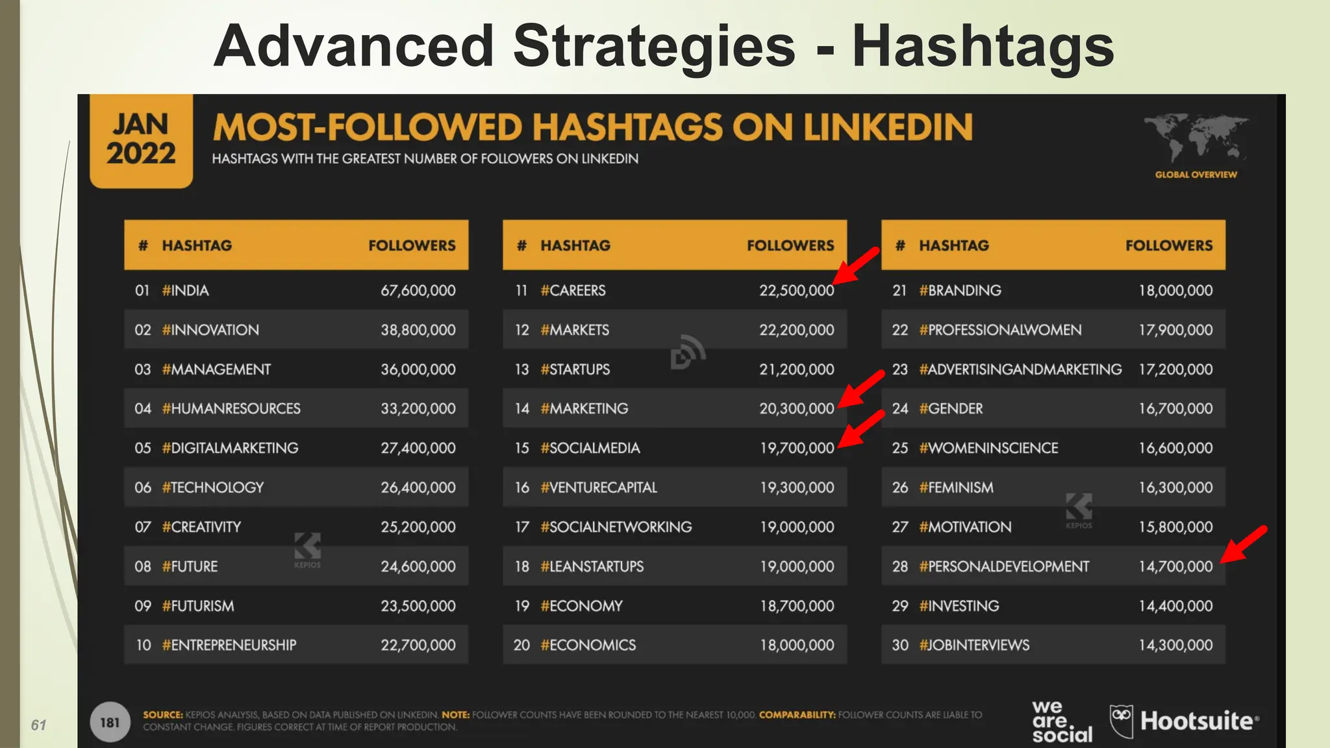Click the #MANAGEMENT hashtag entry
Image resolution: width=1330 pixels, height=748 pixels.
(216, 369)
